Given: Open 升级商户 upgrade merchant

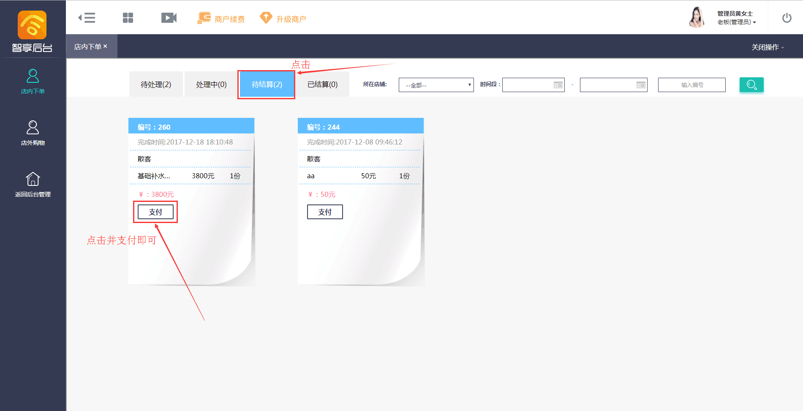Looking at the screenshot, I should [x=283, y=18].
